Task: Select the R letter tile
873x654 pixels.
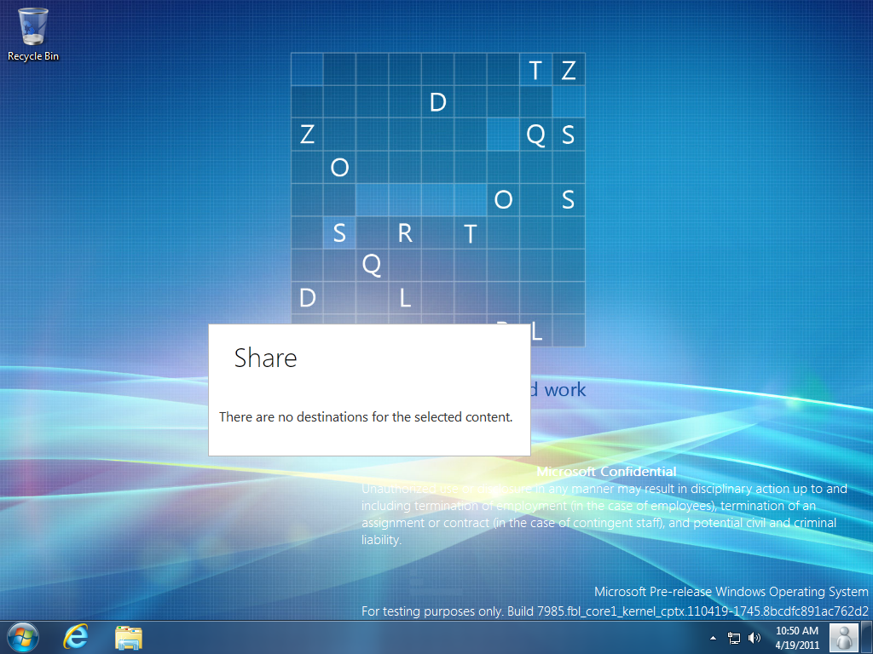Action: 405,232
